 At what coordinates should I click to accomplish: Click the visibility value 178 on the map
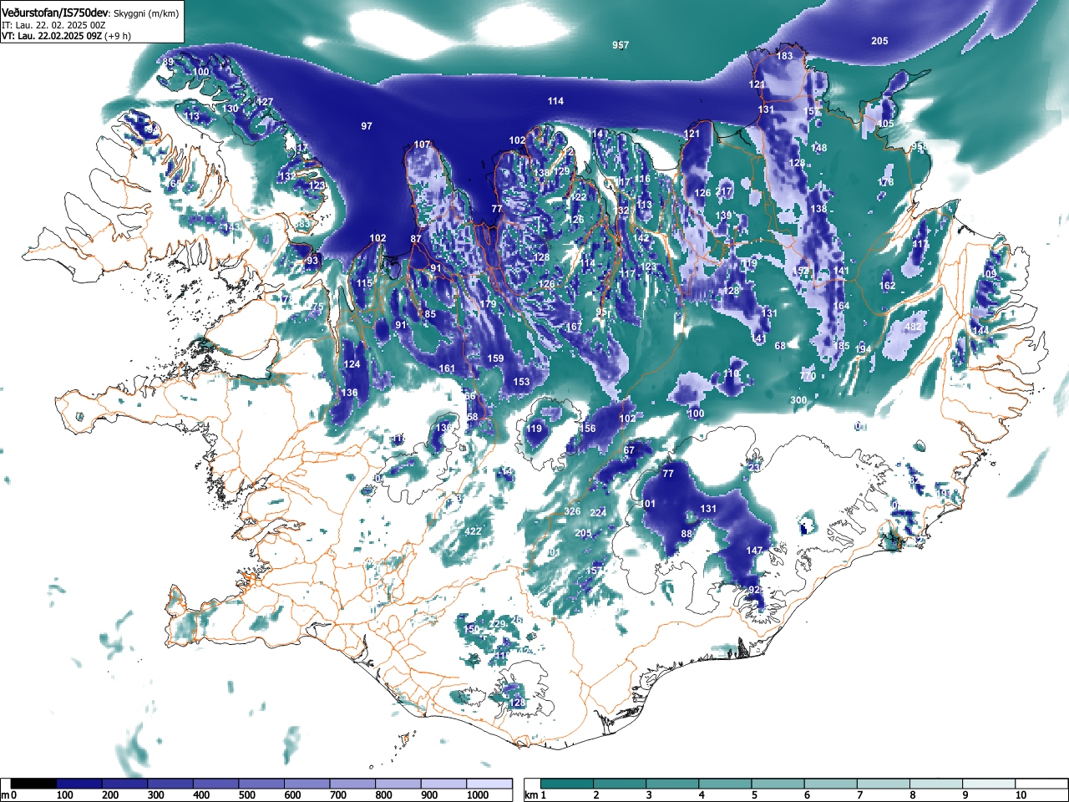pos(885,182)
